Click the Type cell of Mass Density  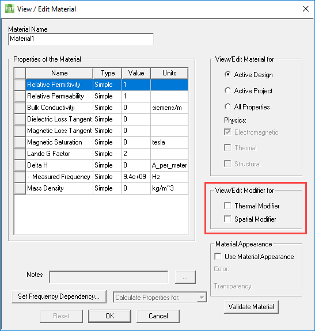(108, 188)
